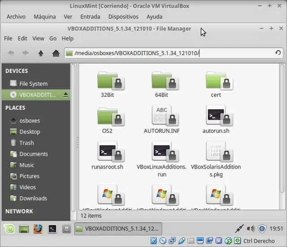Open VirtualBox Máquina menu
The width and height of the screenshot is (287, 247).
tap(45, 17)
